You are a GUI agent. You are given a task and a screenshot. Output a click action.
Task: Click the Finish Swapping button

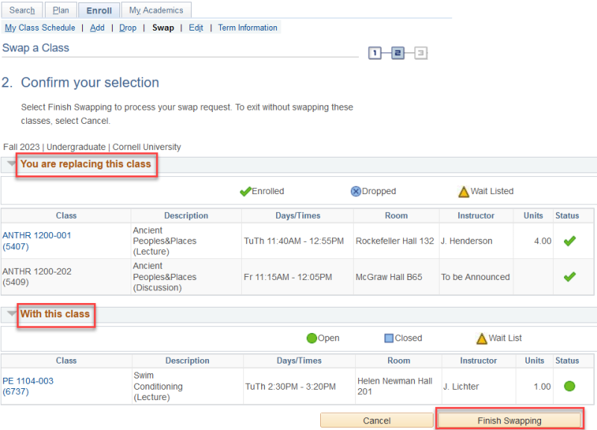click(510, 420)
